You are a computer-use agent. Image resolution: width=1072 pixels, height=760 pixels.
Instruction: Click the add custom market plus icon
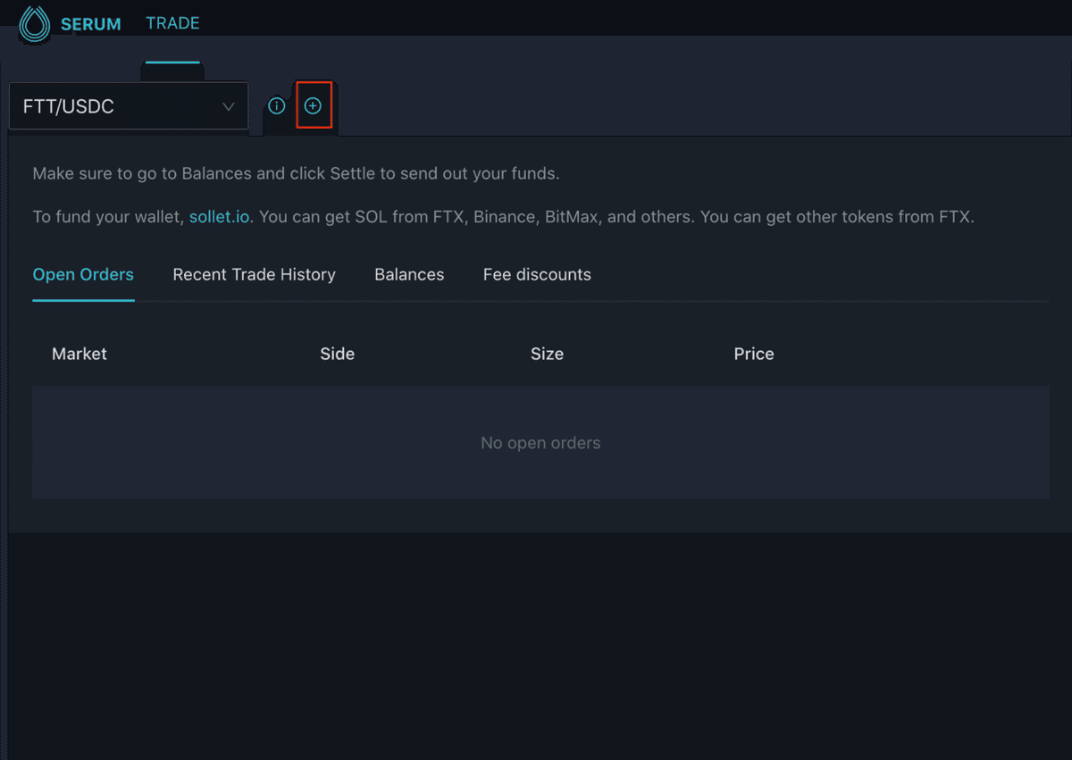pyautogui.click(x=313, y=106)
